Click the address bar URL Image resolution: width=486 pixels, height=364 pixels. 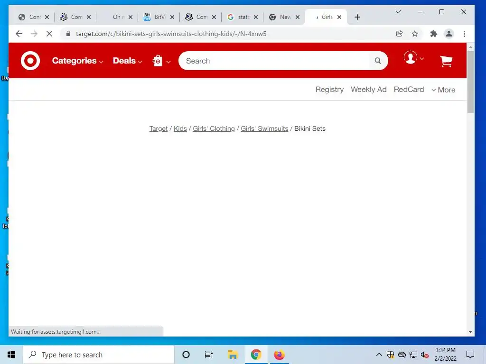171,34
